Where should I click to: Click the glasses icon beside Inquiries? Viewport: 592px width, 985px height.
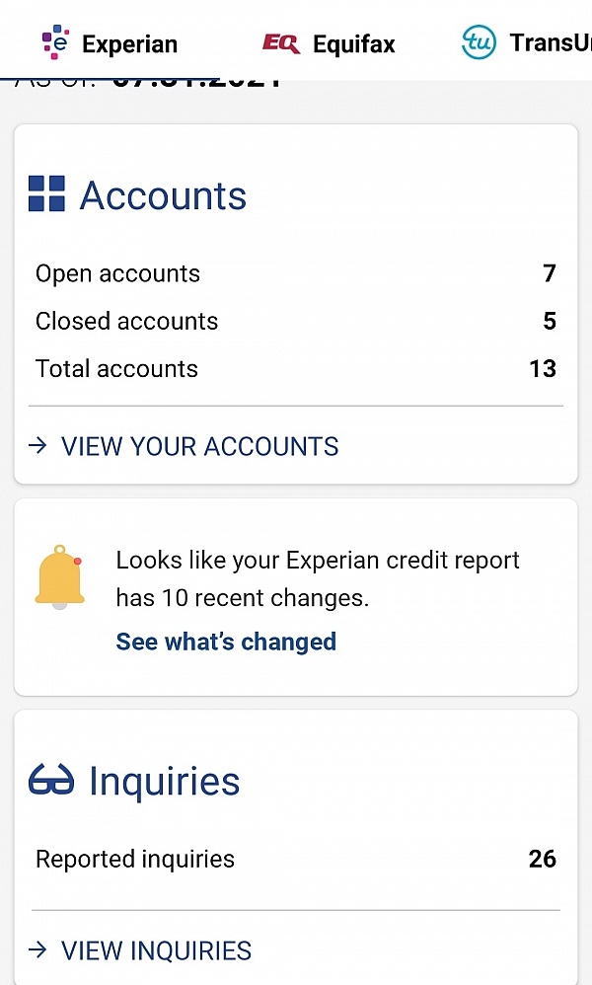click(51, 779)
